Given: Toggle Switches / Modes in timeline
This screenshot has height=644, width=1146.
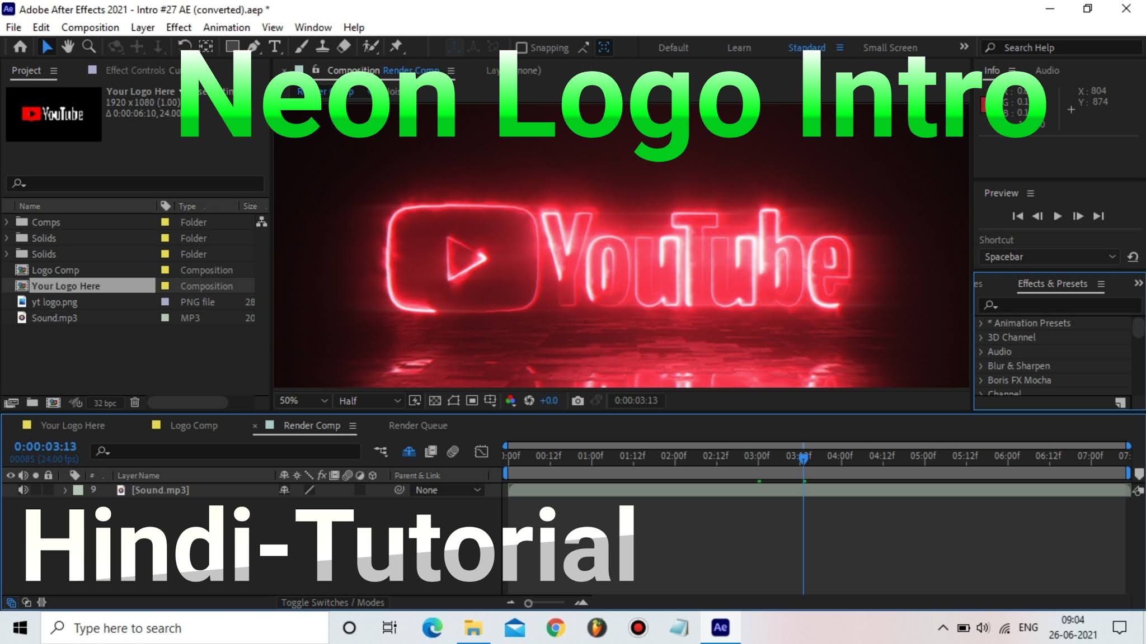Looking at the screenshot, I should (332, 603).
